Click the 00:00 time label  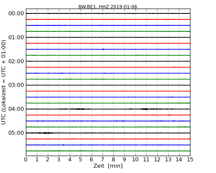(x=16, y=14)
